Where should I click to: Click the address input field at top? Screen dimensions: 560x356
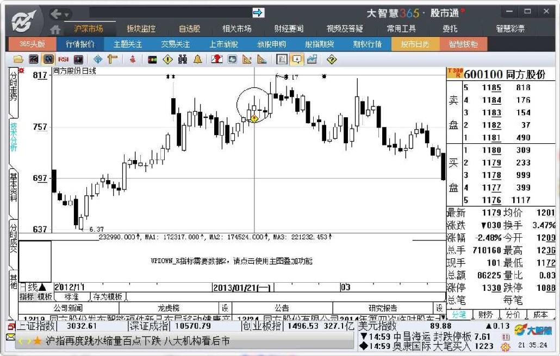[170, 13]
